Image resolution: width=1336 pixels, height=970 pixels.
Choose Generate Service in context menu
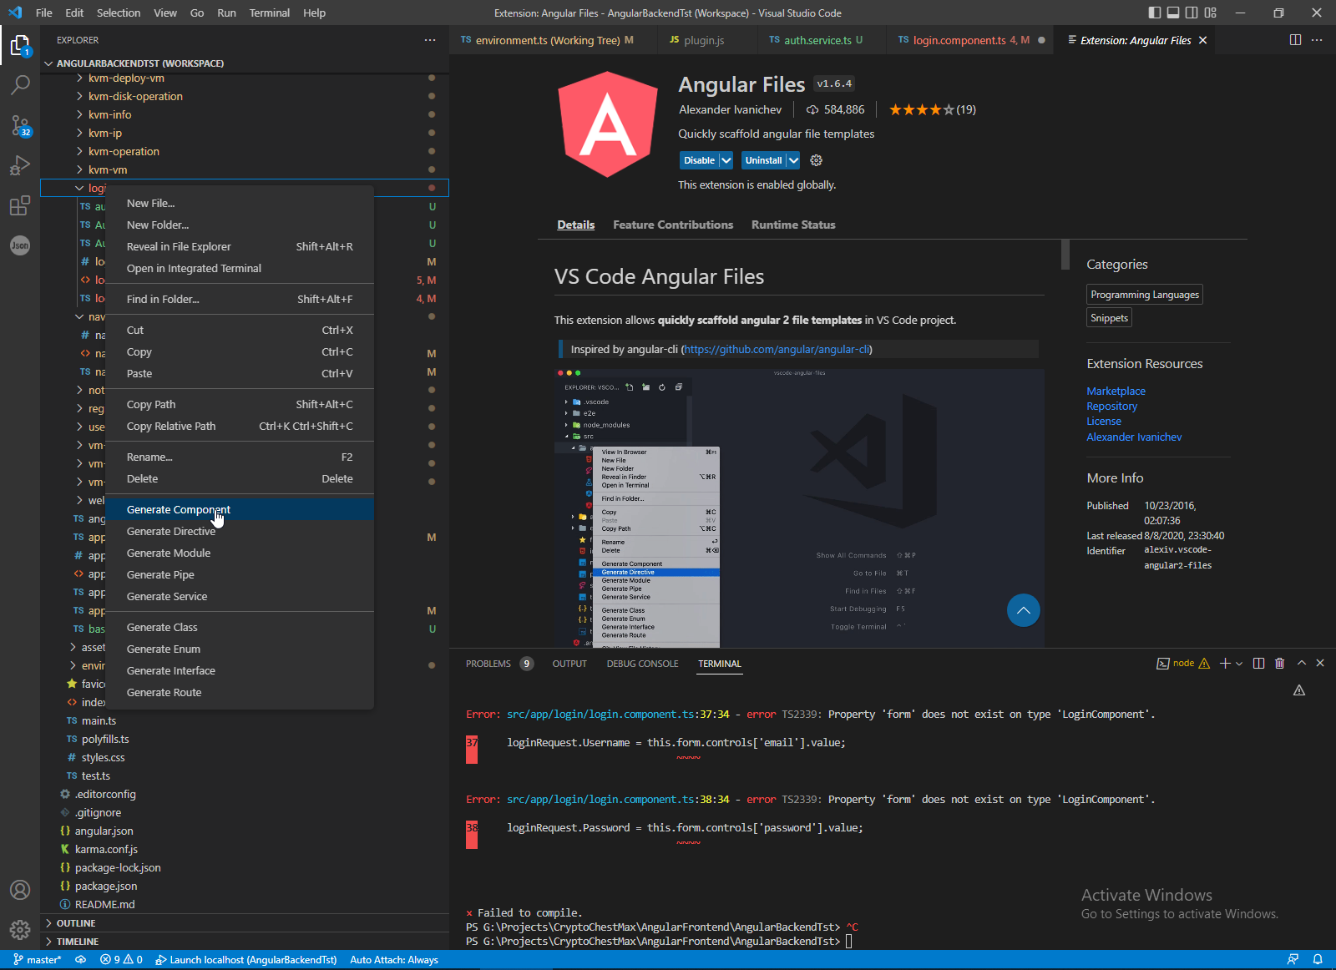240,597
